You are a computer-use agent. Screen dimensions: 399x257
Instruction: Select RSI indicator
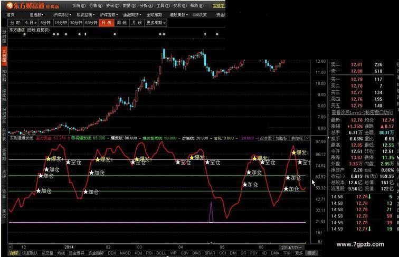[x=149, y=253]
